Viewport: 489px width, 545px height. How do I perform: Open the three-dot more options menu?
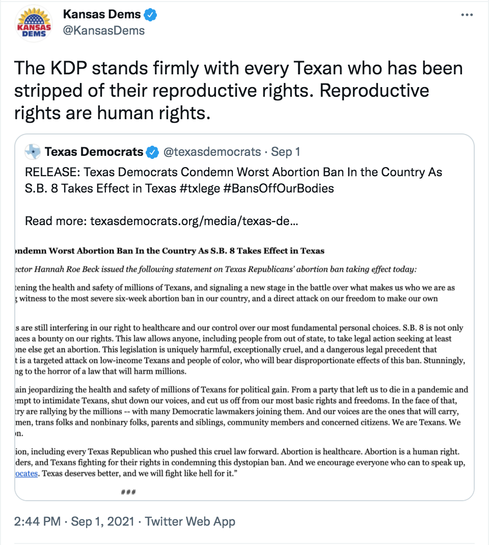pyautogui.click(x=467, y=15)
